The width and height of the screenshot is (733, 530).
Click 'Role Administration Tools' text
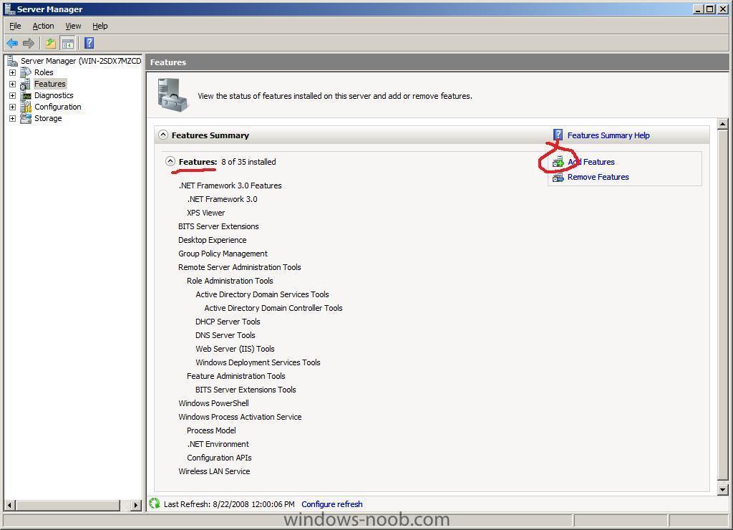coord(230,281)
